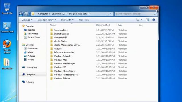Image resolution: width=182 pixels, height=102 pixels.
Task: Open the recent pages dropdown arrow
Action: [30, 14]
